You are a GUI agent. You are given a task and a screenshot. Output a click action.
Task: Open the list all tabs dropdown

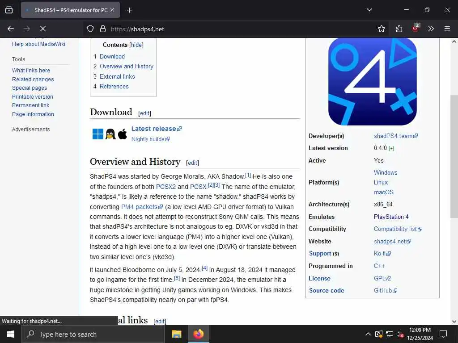[369, 10]
